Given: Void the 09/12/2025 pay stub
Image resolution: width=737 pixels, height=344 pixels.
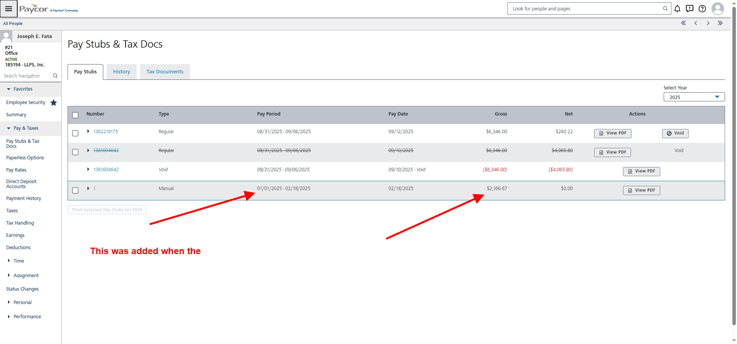Looking at the screenshot, I should 675,133.
